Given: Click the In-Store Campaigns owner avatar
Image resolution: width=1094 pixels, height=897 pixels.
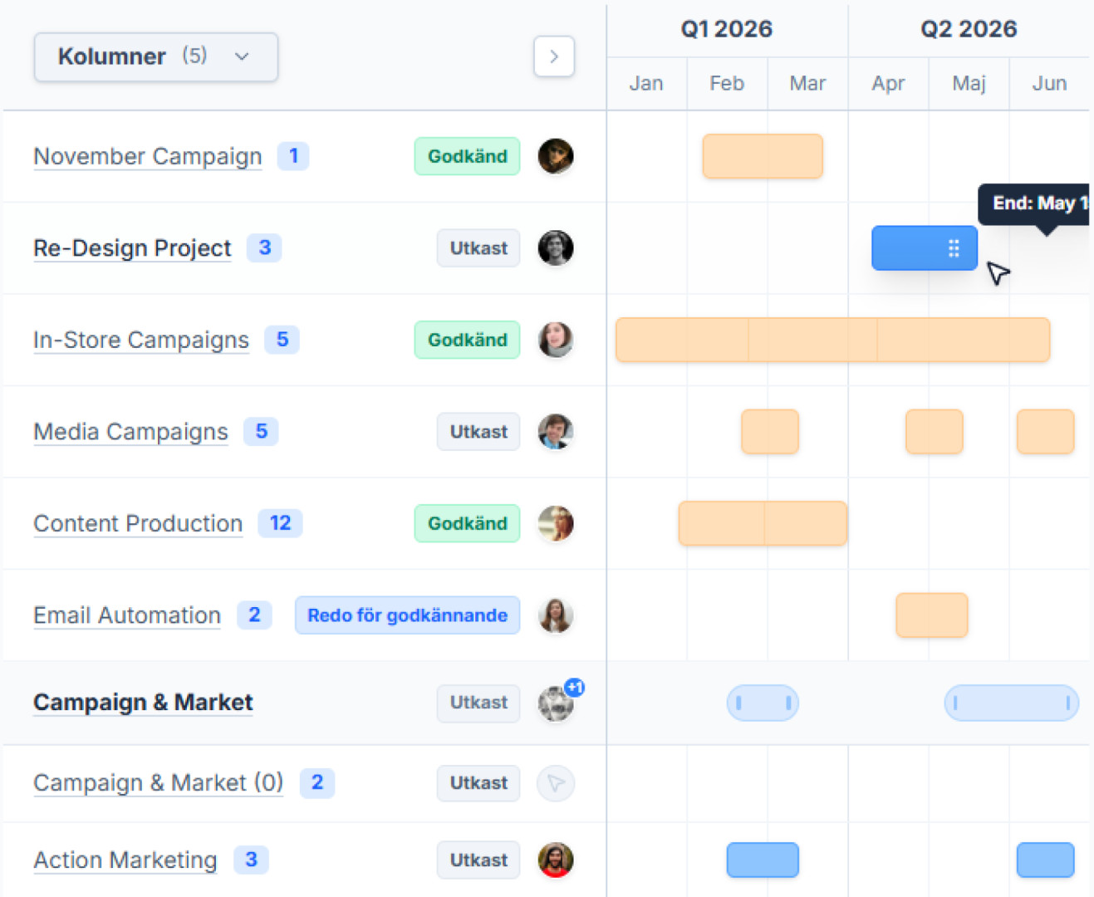Looking at the screenshot, I should [x=555, y=340].
